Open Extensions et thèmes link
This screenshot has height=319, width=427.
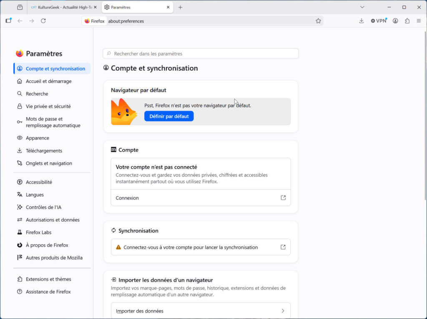pos(52,279)
